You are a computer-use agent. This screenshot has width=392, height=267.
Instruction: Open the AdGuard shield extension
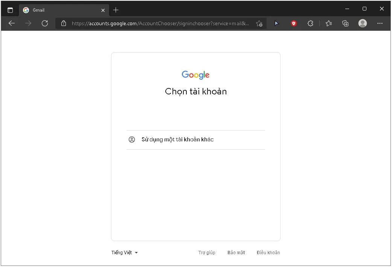pos(293,23)
